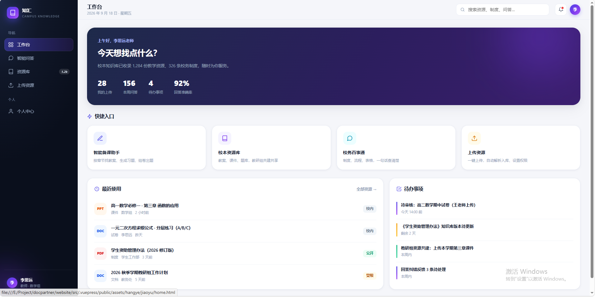
Task: Open recent file 2026 秋季学期教研组工作计划
Action: tap(235, 276)
